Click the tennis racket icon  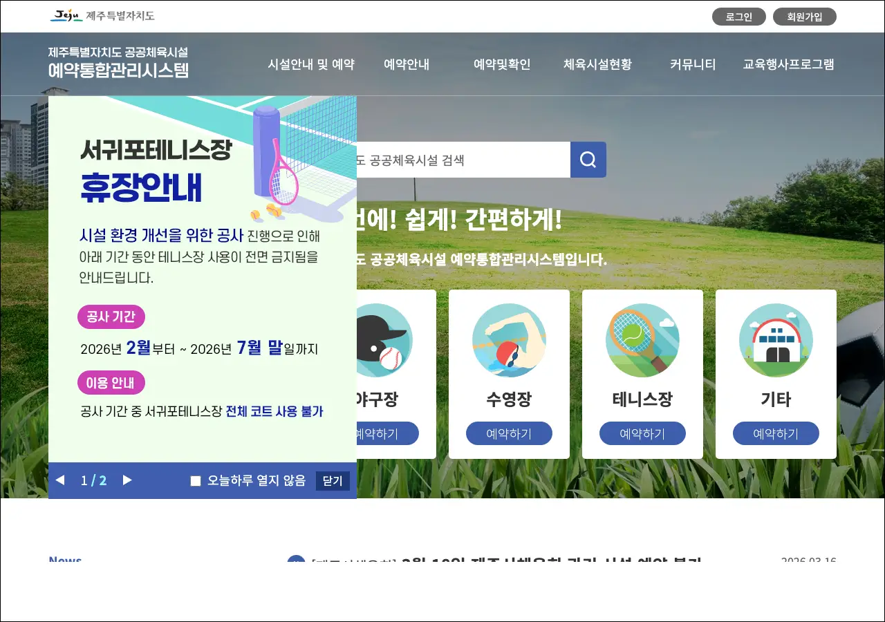[642, 340]
